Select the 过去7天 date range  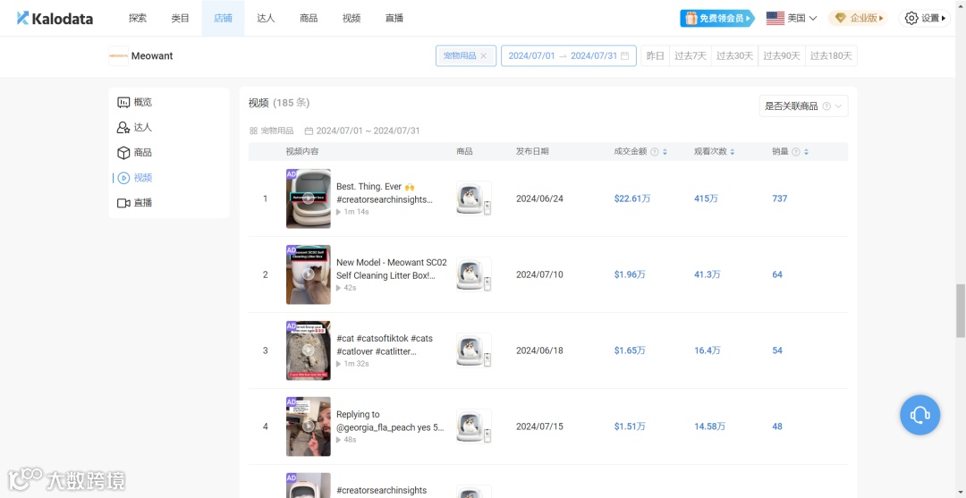(x=690, y=56)
